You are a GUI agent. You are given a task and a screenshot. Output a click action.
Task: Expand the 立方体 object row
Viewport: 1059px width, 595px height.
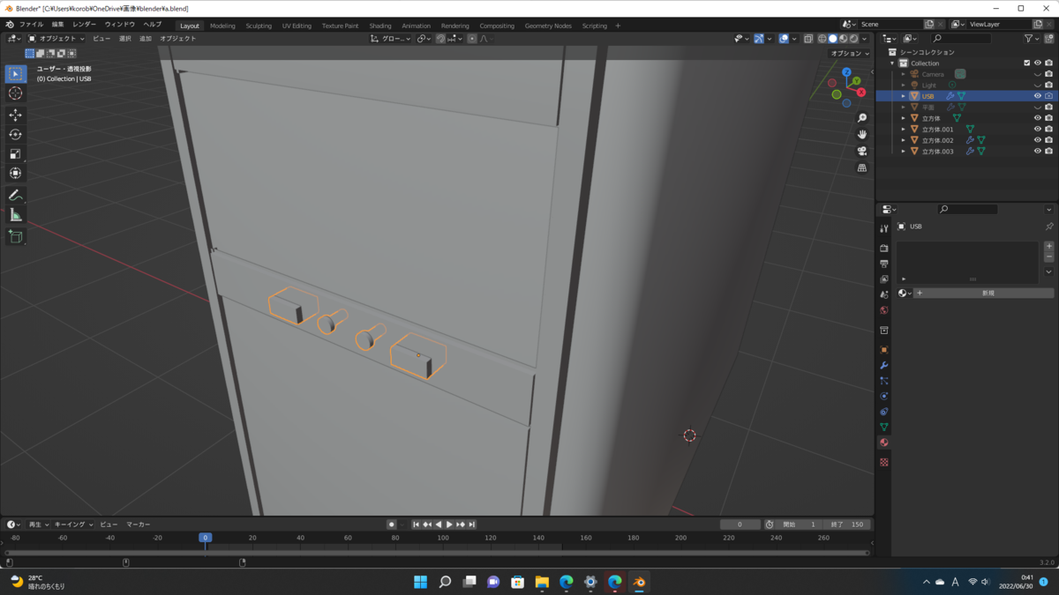pyautogui.click(x=904, y=118)
